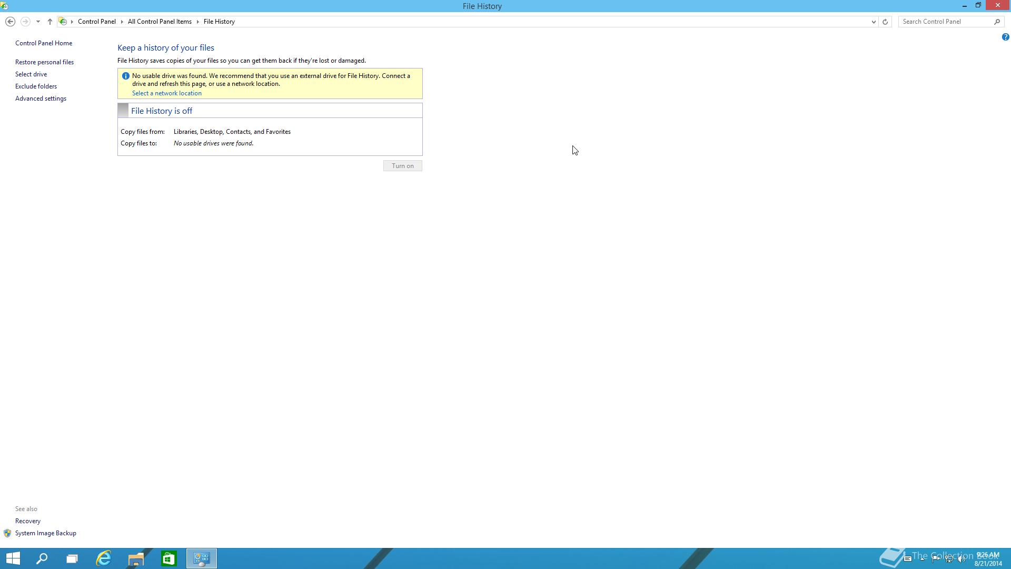Refresh the File History page
Screen dimensions: 1011x569
pyautogui.click(x=885, y=22)
